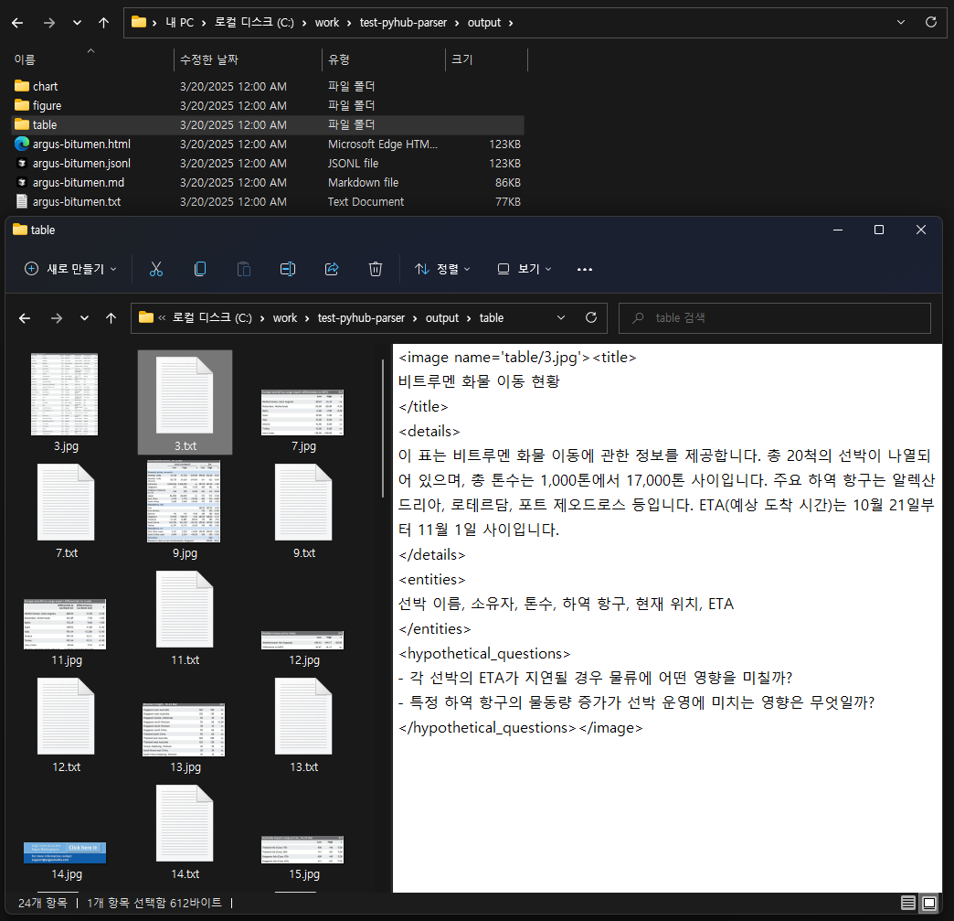Expand the 정렬 sort menu
954x921 pixels.
coord(442,269)
